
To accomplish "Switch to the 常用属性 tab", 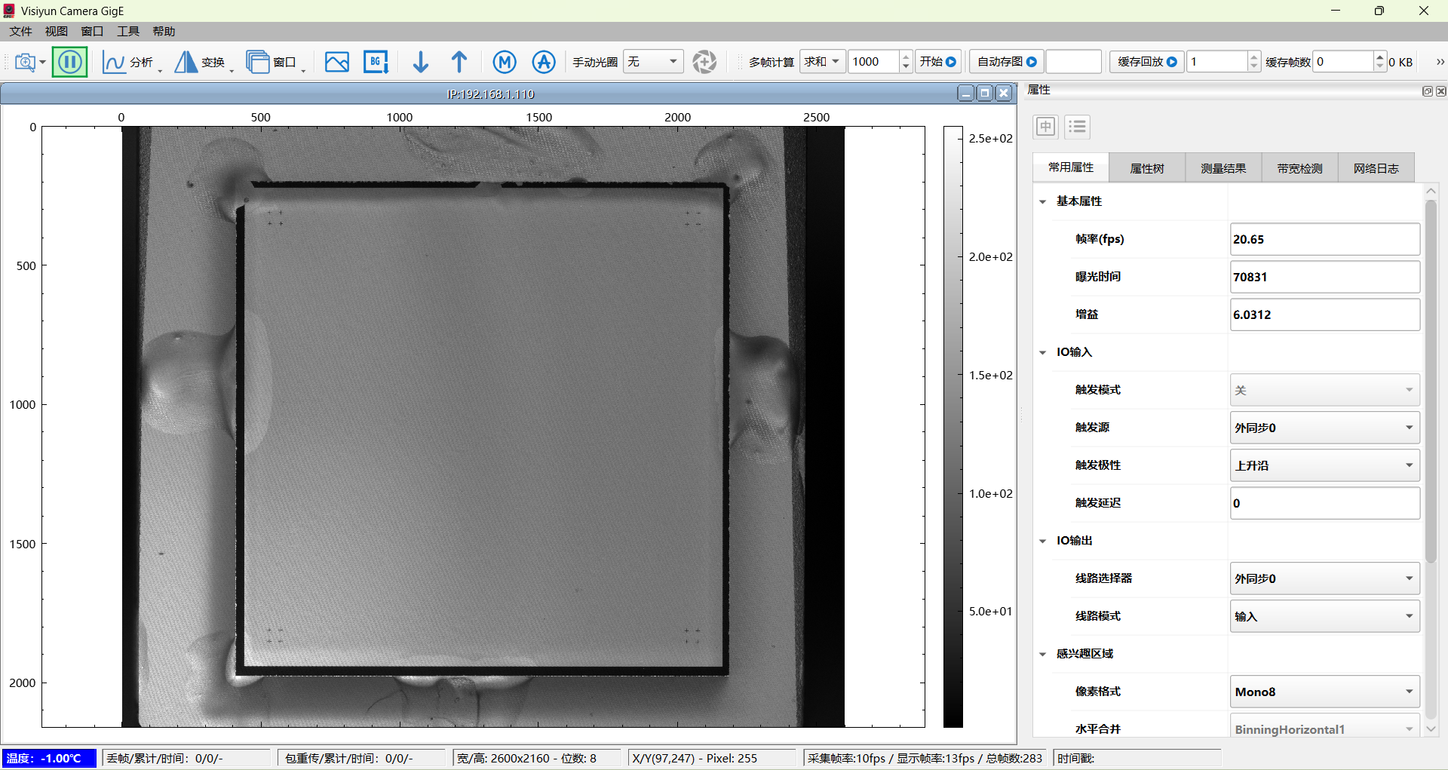I will click(x=1071, y=167).
